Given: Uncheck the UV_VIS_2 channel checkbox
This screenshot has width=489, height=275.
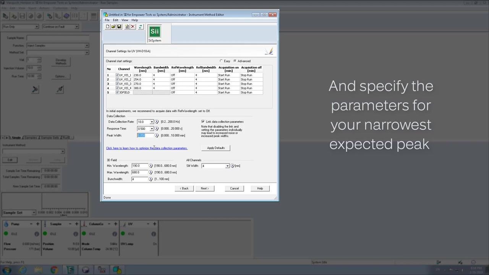Looking at the screenshot, I should pos(117,79).
